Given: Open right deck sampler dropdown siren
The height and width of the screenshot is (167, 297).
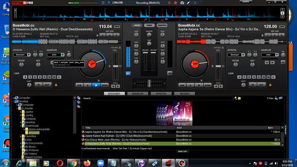Looking at the screenshot, I should point(270,55).
